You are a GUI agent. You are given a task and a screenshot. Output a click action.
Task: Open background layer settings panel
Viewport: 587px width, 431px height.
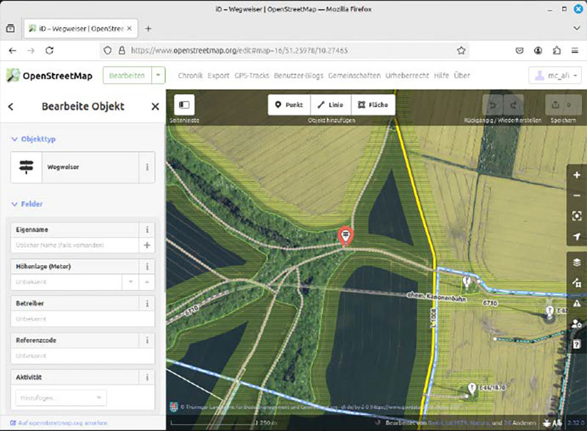(x=577, y=261)
